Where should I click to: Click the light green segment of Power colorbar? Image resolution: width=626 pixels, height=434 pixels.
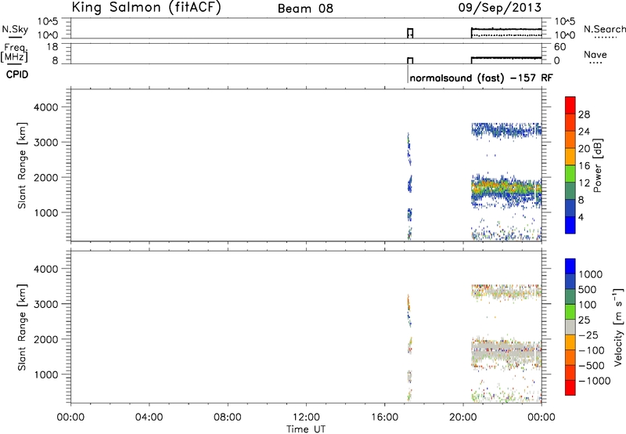pos(570,174)
